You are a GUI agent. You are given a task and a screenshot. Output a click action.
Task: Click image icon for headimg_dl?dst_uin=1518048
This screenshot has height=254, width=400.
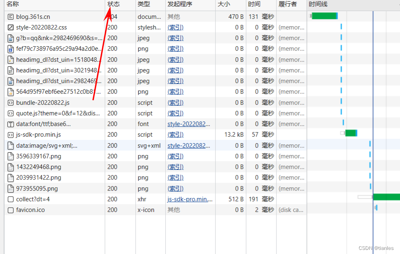point(11,60)
